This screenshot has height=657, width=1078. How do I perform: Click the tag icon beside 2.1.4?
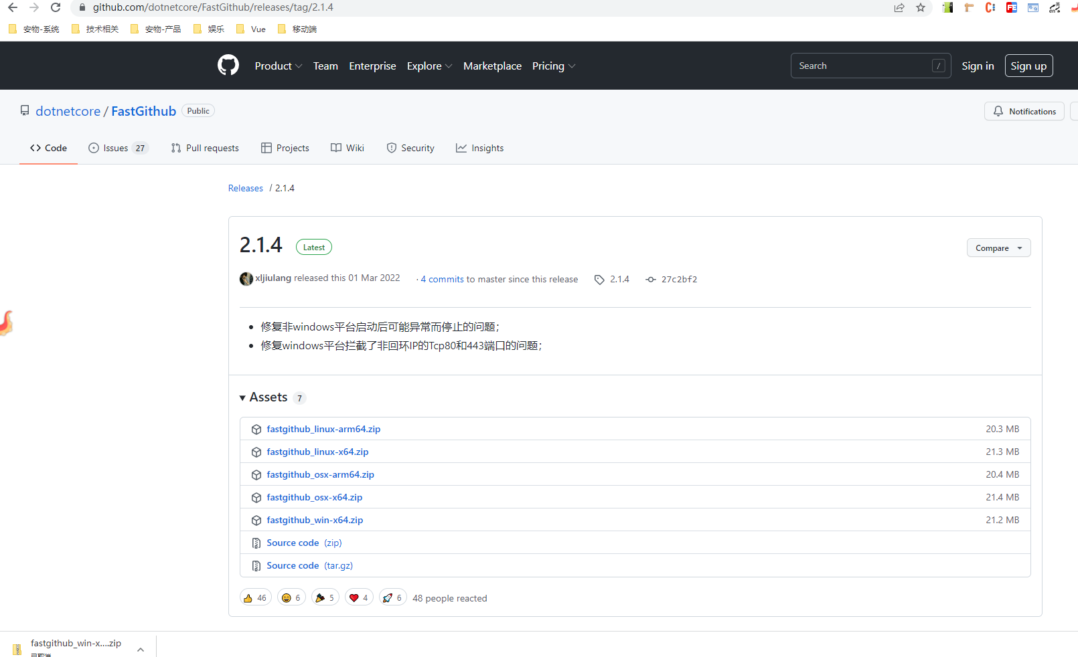599,280
